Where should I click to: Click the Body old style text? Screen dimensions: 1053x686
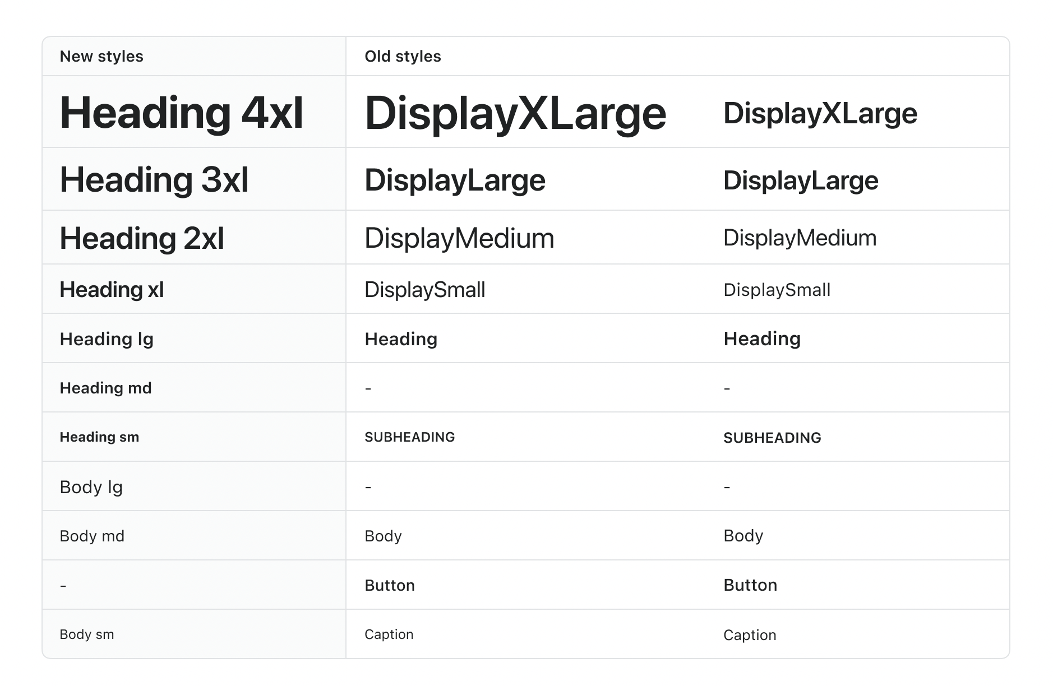382,535
